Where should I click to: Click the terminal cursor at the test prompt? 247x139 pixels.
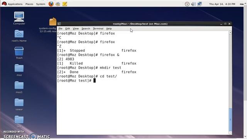tap(95, 81)
